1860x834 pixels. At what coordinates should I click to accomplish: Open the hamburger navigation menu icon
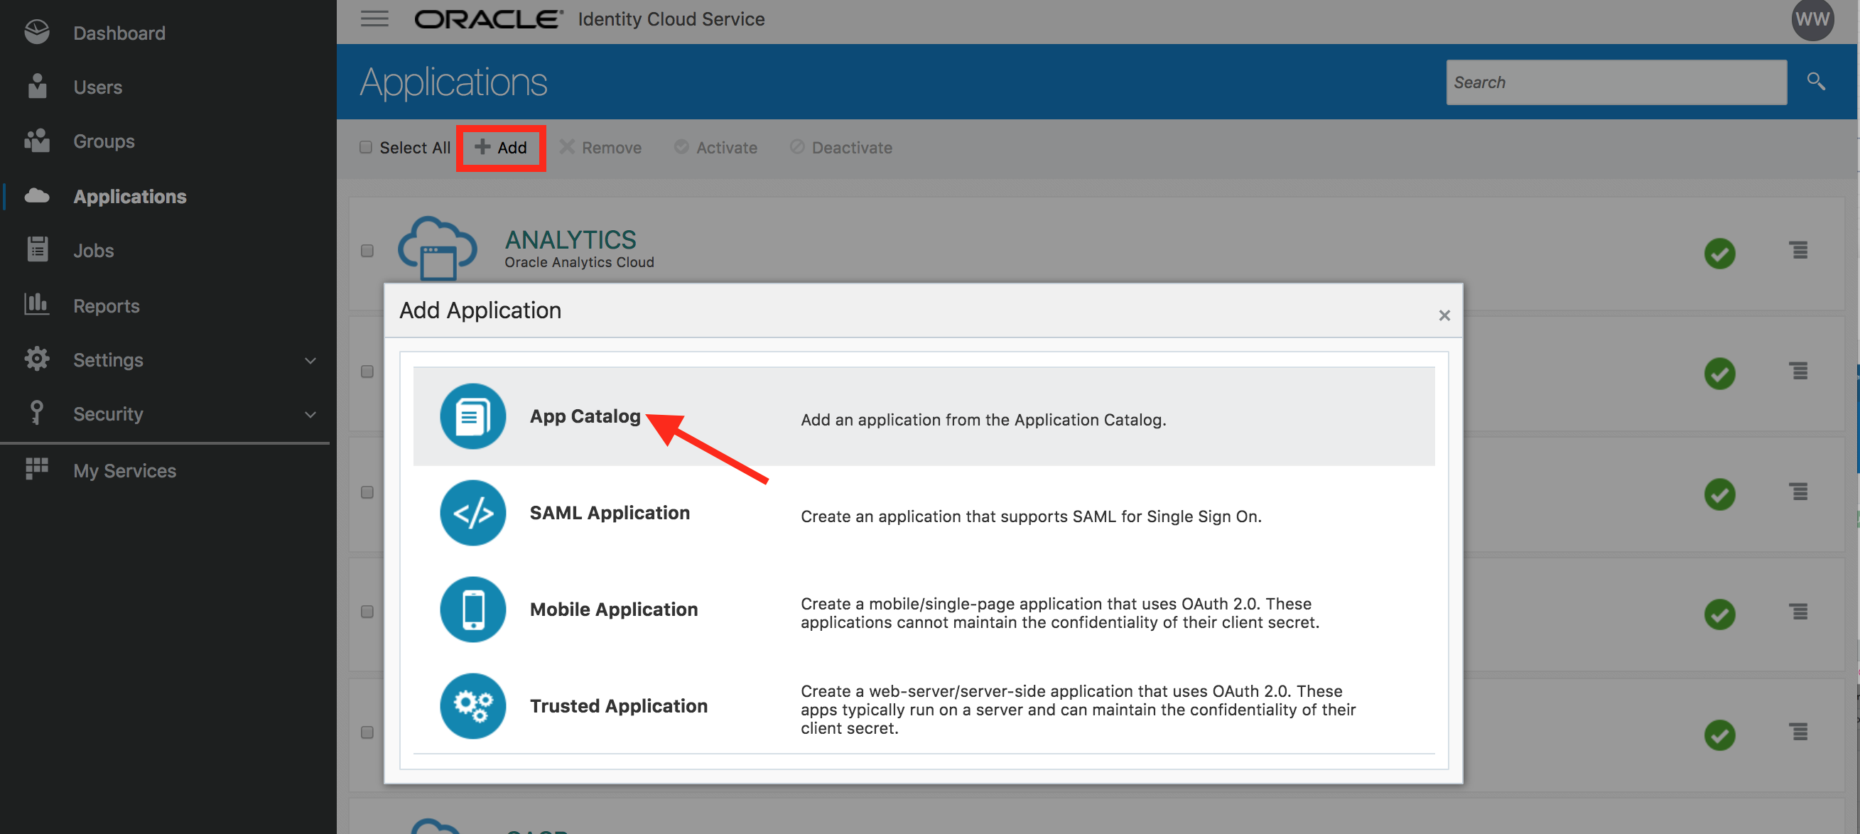coord(374,18)
